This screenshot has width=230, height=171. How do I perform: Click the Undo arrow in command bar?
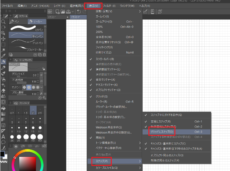(79, 12)
